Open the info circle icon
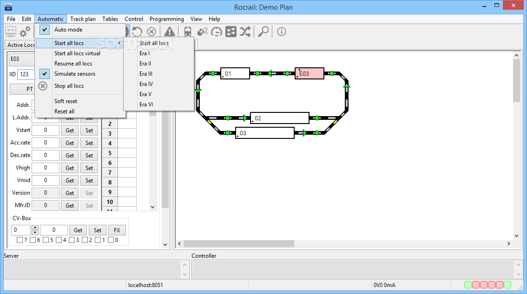 [281, 32]
